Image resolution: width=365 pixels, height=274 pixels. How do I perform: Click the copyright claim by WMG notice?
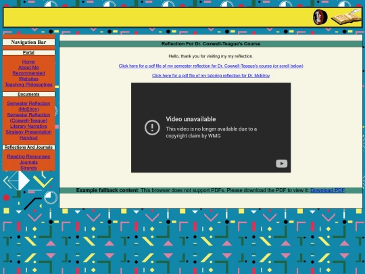212,133
